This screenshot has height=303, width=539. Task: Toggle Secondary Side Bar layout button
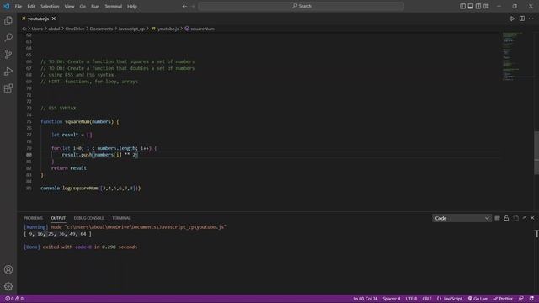478,6
